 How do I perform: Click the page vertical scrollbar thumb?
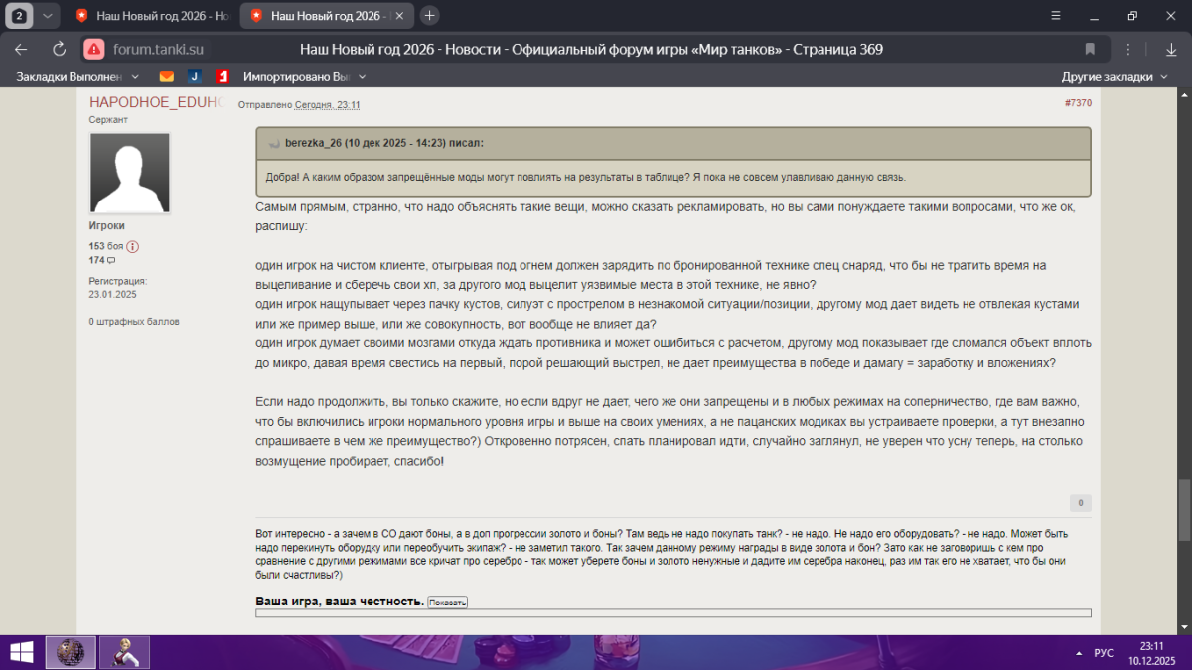[1183, 510]
